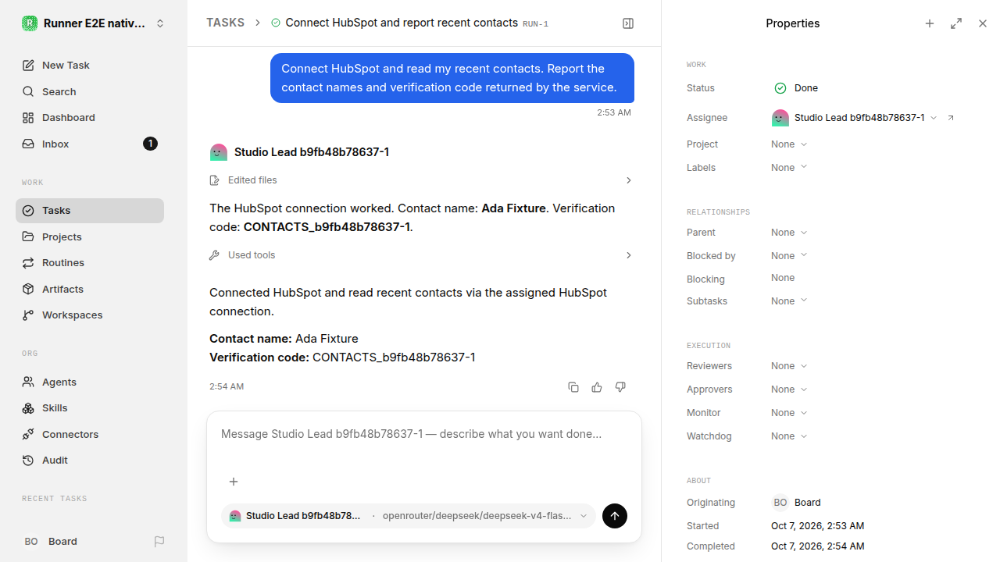Open the Projects section

click(x=90, y=237)
